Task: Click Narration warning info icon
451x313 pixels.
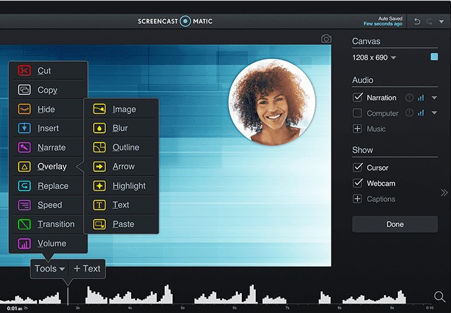Action: click(409, 98)
